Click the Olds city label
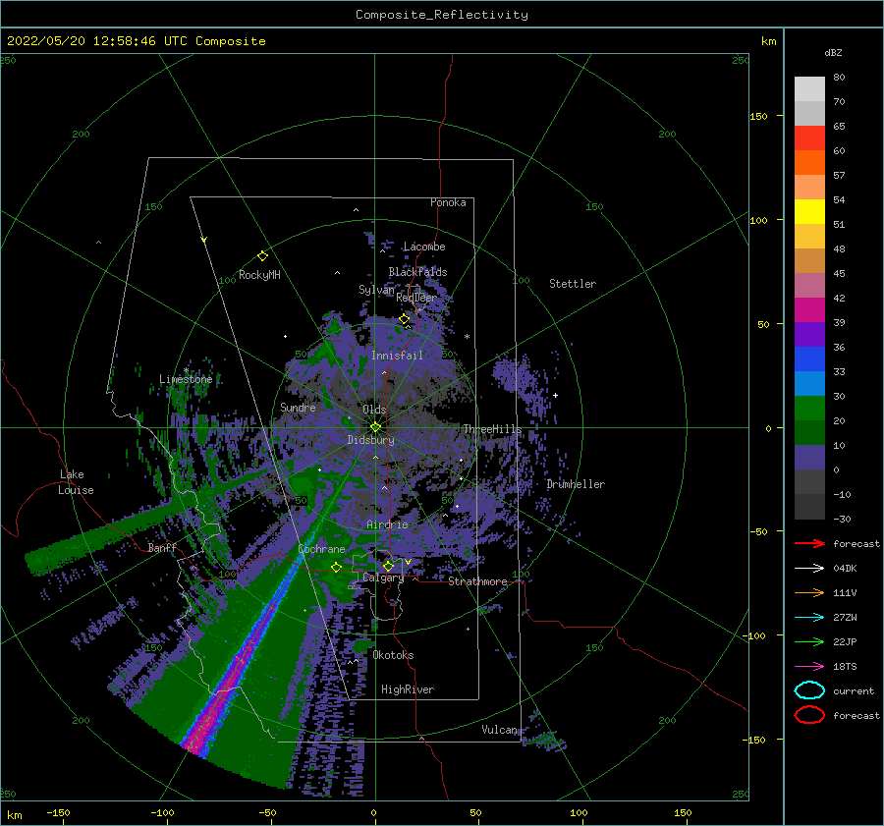Viewport: 884px width, 826px height. pos(374,410)
